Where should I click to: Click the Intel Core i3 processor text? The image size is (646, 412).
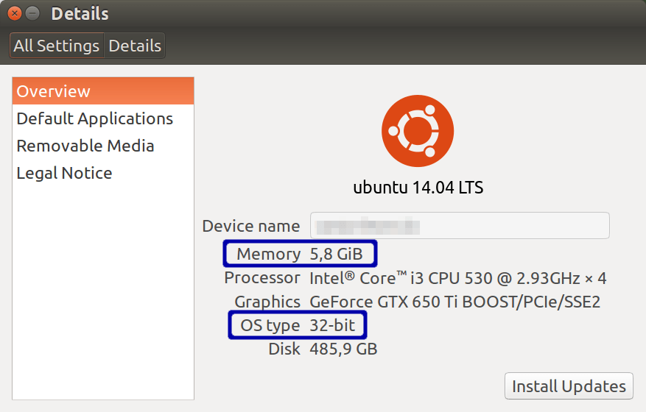(457, 278)
